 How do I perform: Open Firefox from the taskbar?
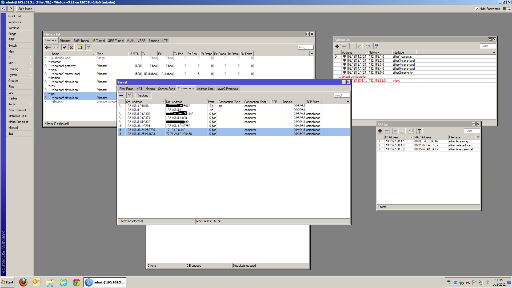pyautogui.click(x=23, y=282)
